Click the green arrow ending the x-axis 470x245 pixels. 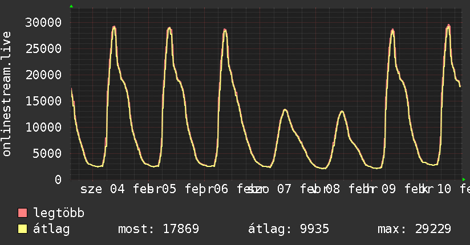point(464,179)
